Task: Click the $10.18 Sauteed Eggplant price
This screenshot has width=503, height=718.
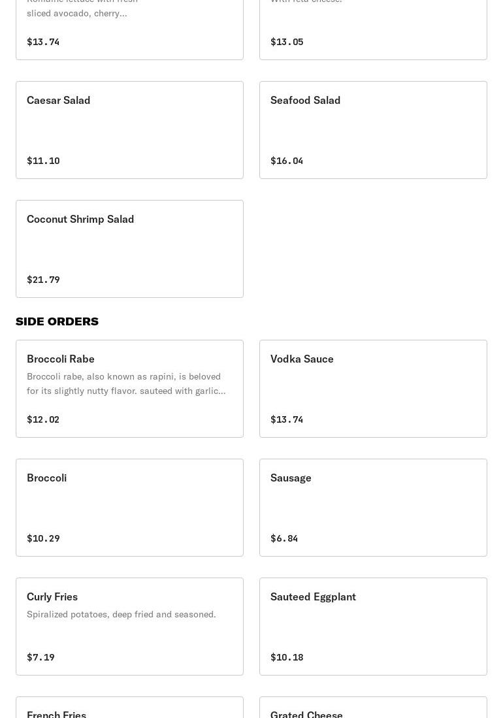Action: click(x=287, y=657)
